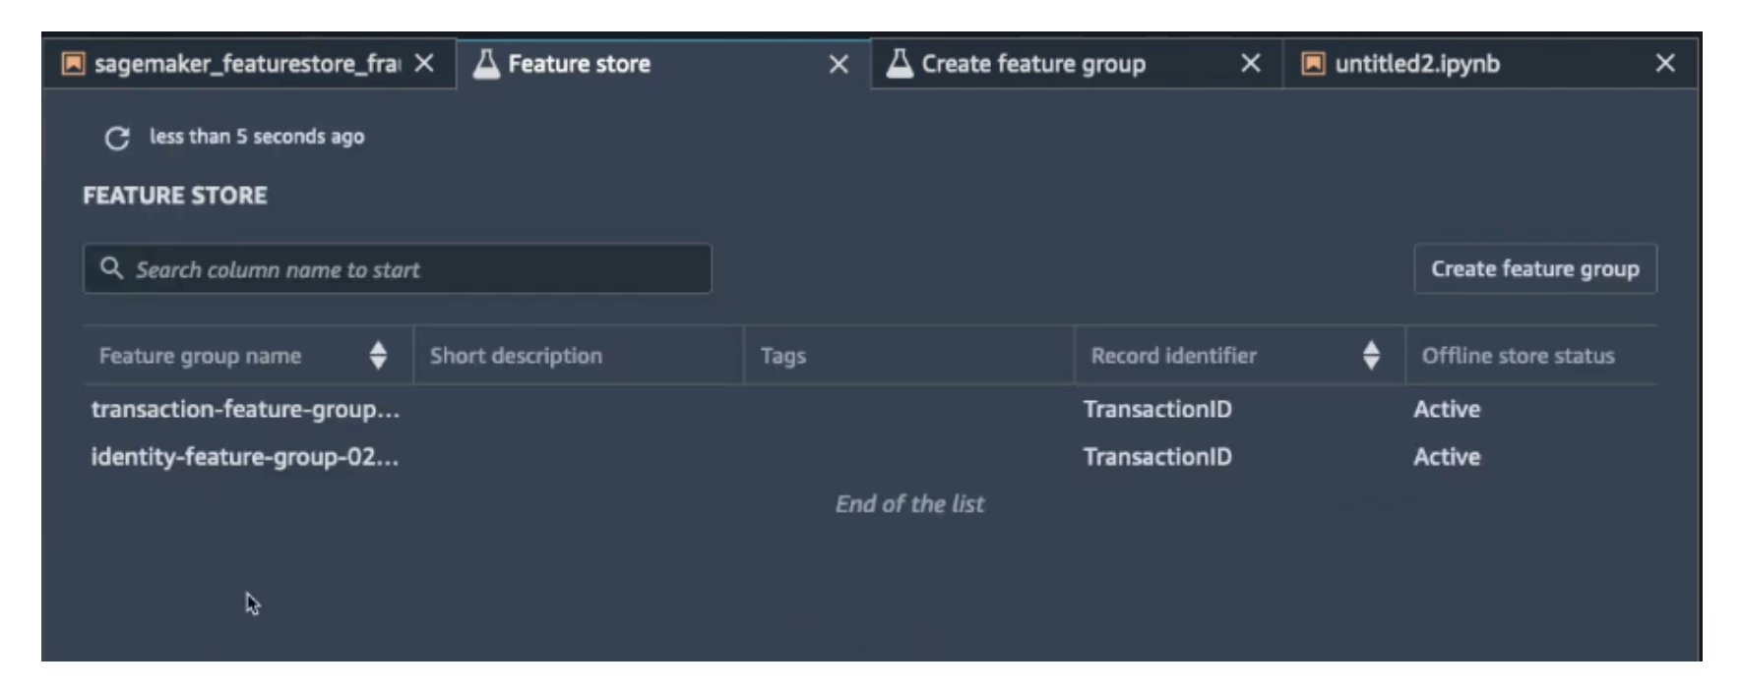Open the transaction-feature-group row
This screenshot has height=690, width=1742.
point(245,409)
